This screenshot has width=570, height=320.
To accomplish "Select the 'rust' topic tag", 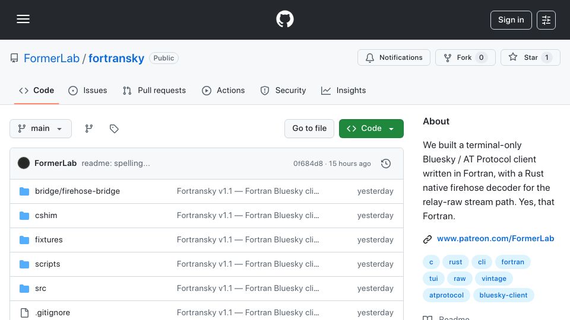I will click(x=455, y=262).
